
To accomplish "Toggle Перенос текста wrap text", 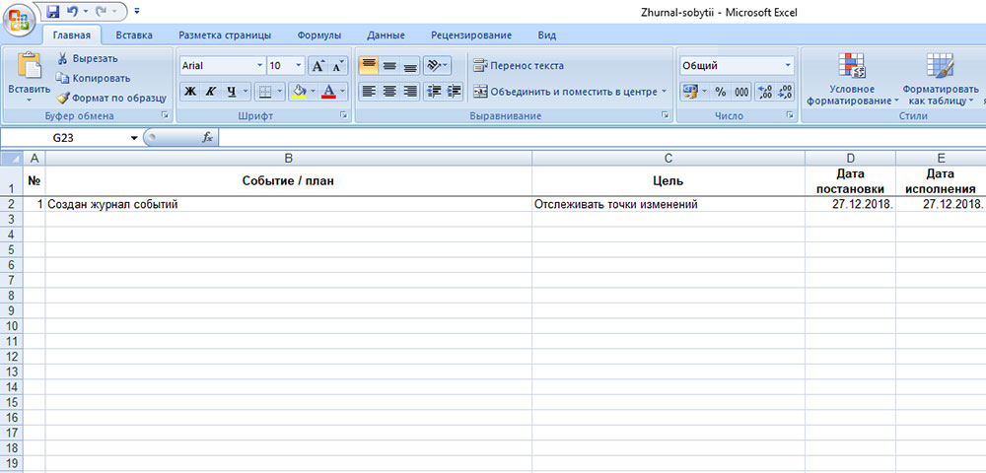I will 519,65.
